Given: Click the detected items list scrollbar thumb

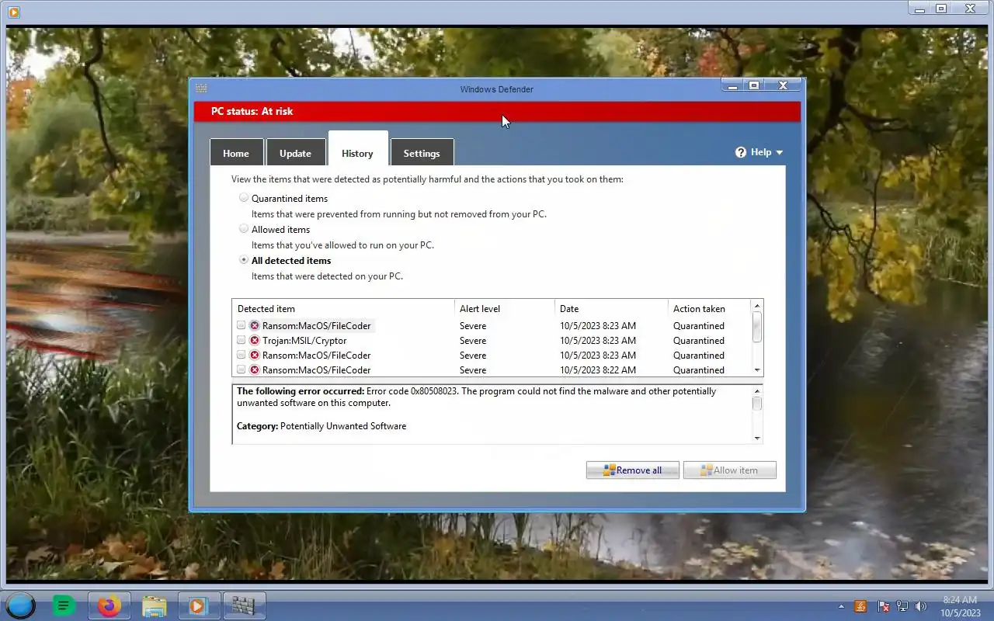Looking at the screenshot, I should click(x=757, y=327).
